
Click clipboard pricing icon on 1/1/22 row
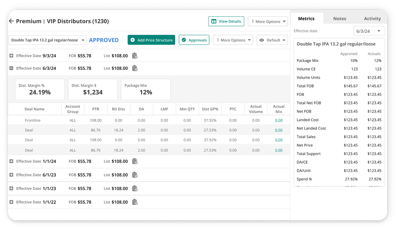134,202
